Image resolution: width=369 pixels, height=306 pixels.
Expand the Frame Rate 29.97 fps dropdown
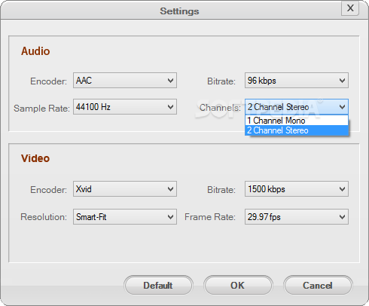pos(297,216)
